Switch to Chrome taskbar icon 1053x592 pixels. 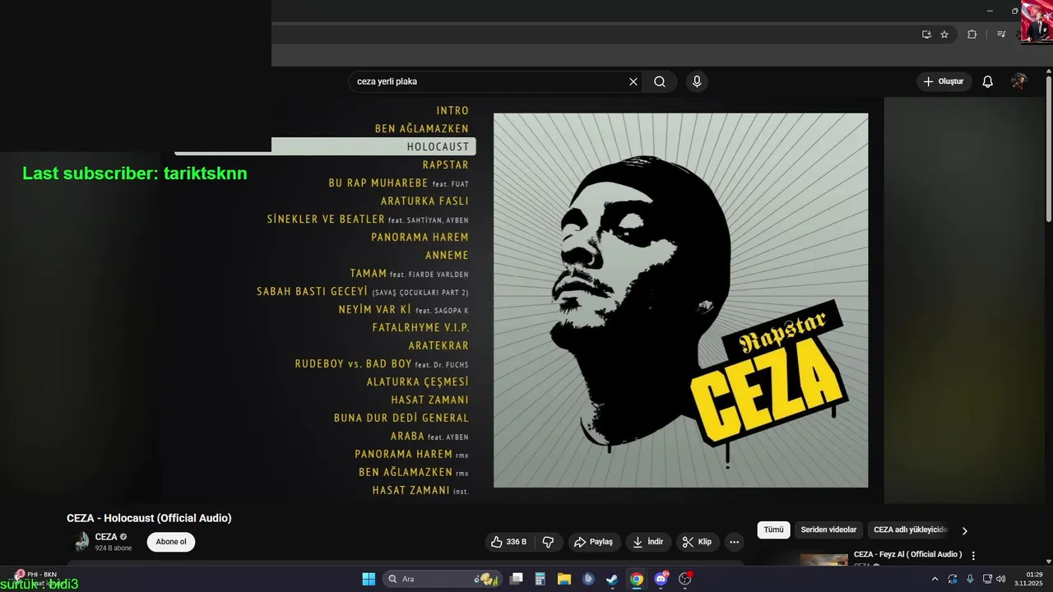click(x=636, y=579)
